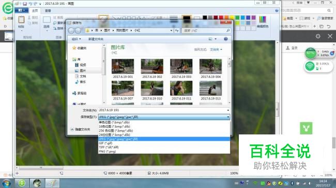Image resolution: width=336 pixels, height=188 pixels.
Task: Click the 新建文件夹 button
Action: point(96,39)
